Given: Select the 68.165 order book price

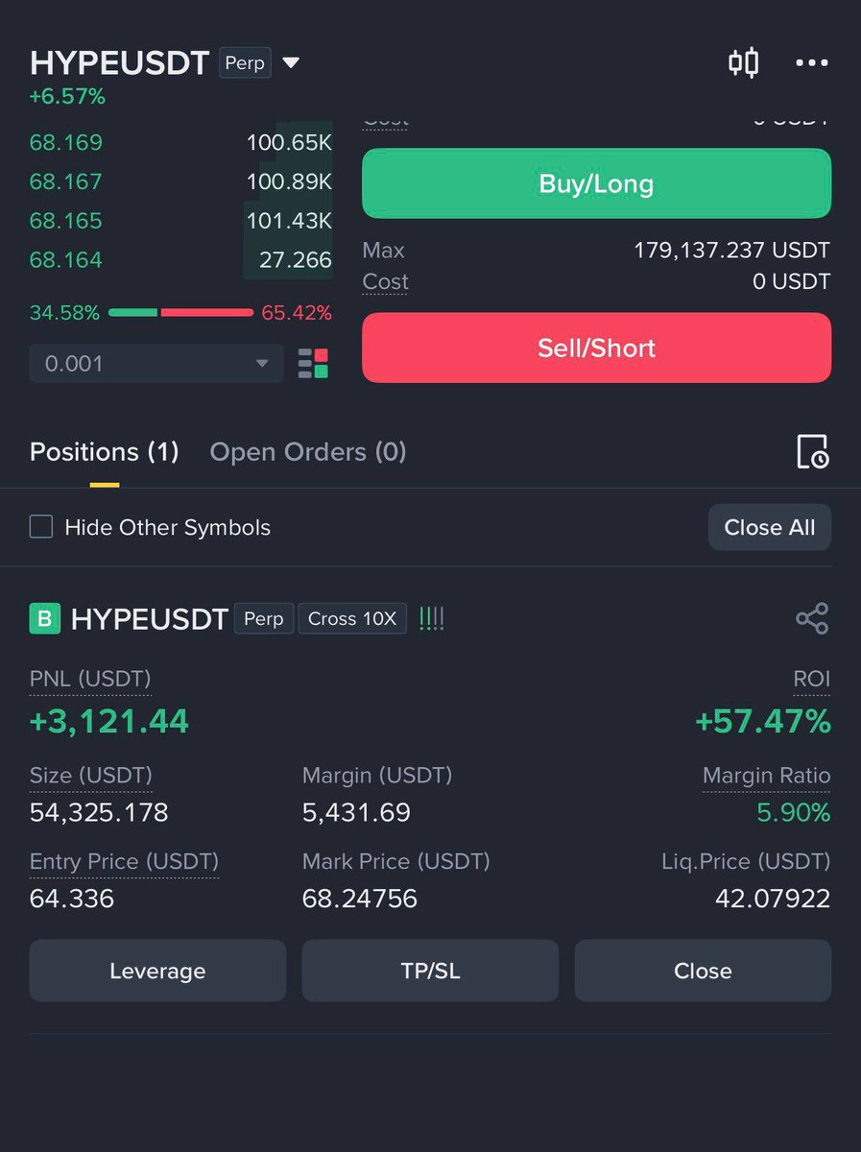Looking at the screenshot, I should 66,221.
